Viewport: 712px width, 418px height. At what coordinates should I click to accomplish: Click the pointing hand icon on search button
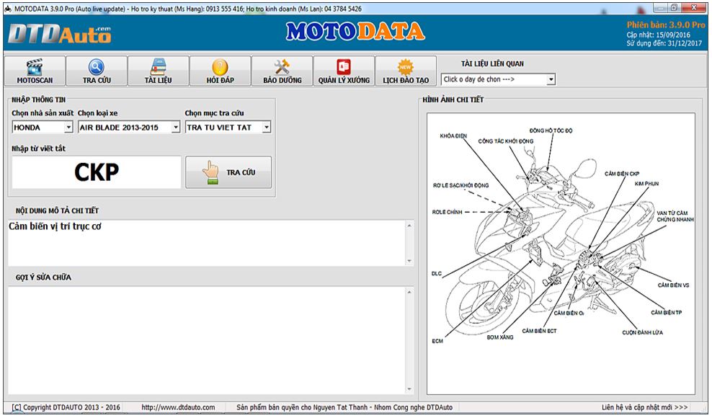210,172
